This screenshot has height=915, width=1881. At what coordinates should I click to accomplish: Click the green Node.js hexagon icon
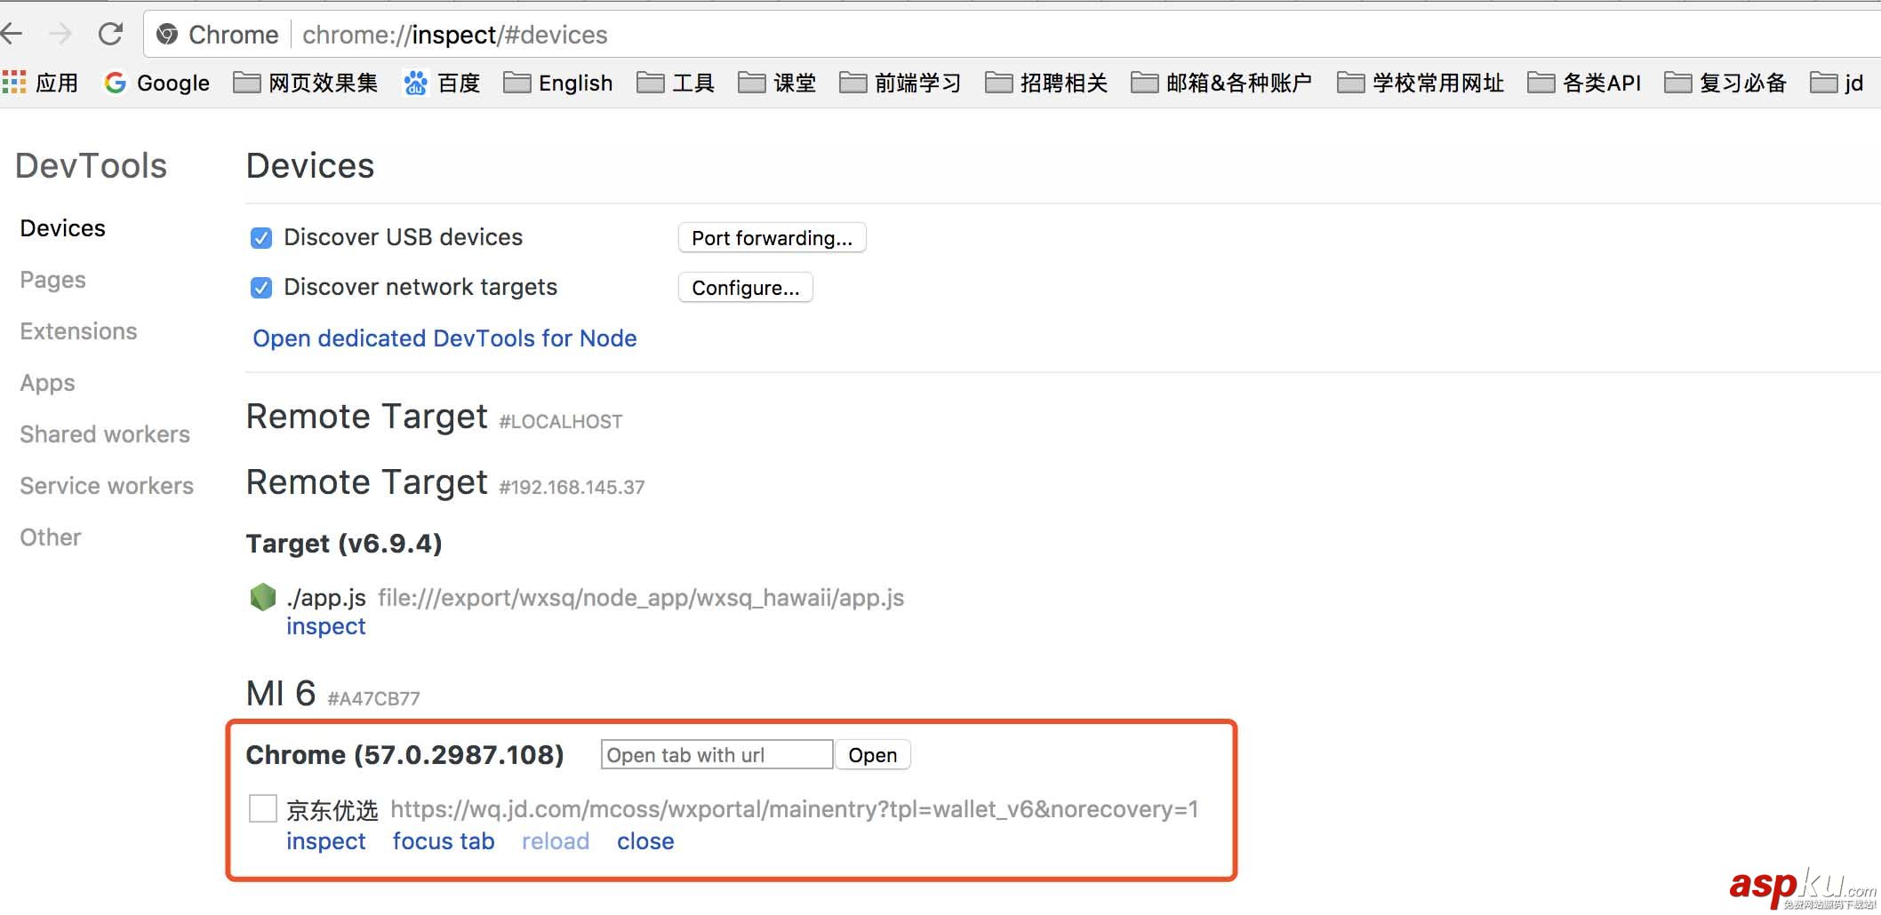263,597
